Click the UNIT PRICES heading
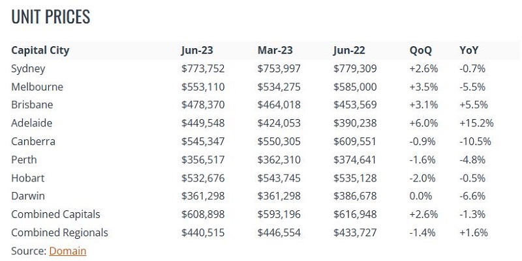This screenshot has width=522, height=261. click(51, 17)
